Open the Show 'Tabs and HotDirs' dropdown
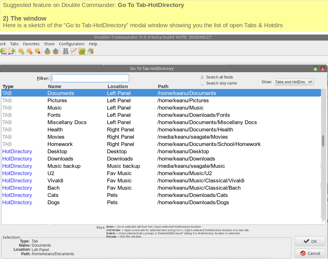 [294, 82]
